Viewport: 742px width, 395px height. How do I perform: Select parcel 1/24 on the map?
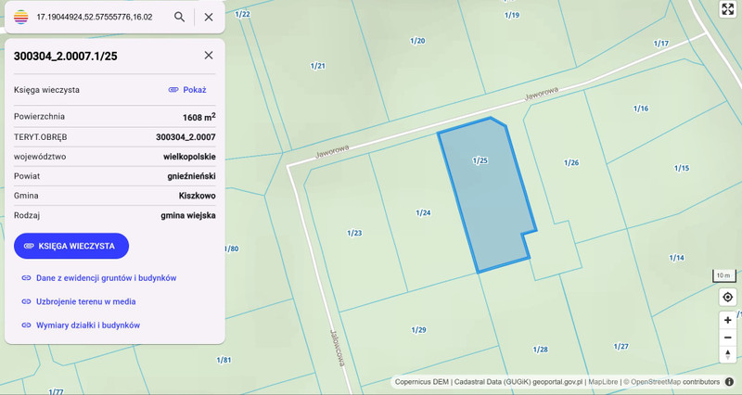(423, 214)
